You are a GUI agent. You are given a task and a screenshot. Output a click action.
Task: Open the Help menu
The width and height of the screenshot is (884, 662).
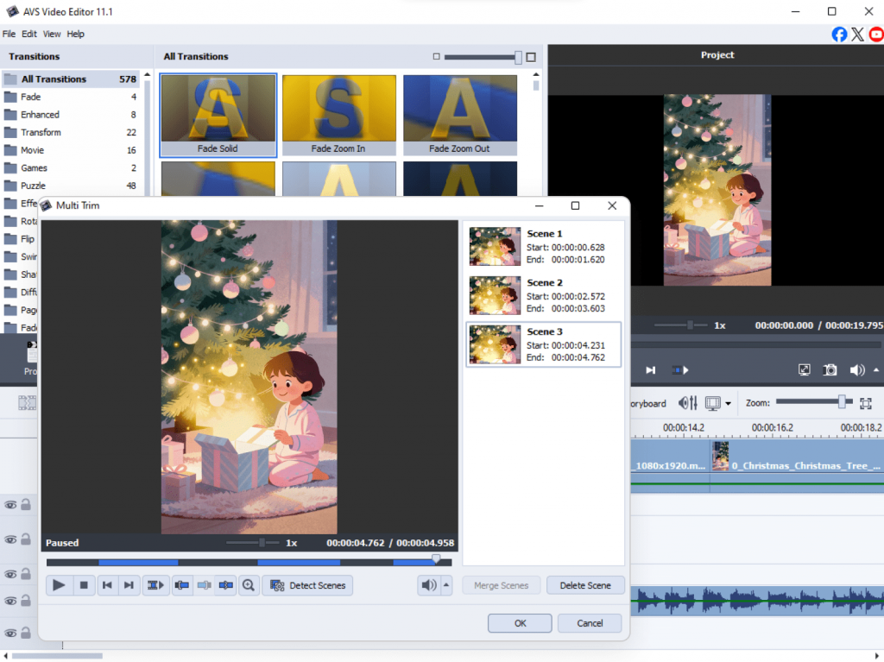[x=76, y=34]
